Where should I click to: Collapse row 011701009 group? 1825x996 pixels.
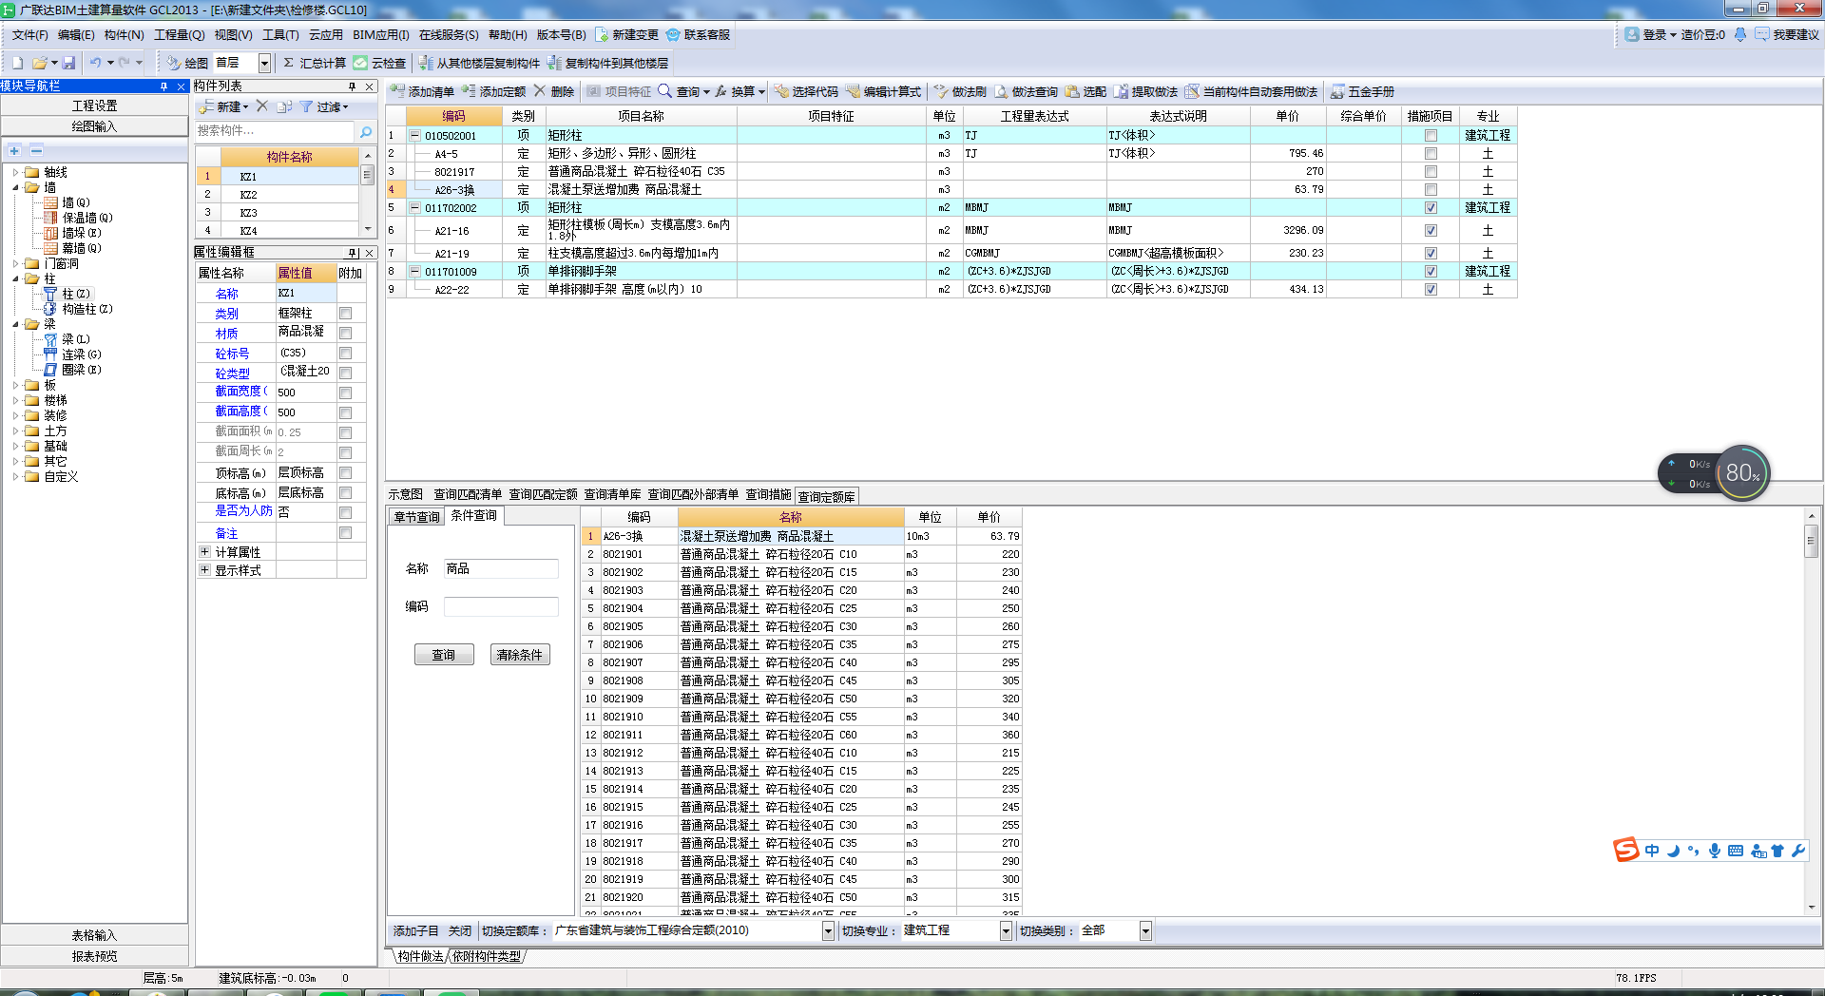414,272
